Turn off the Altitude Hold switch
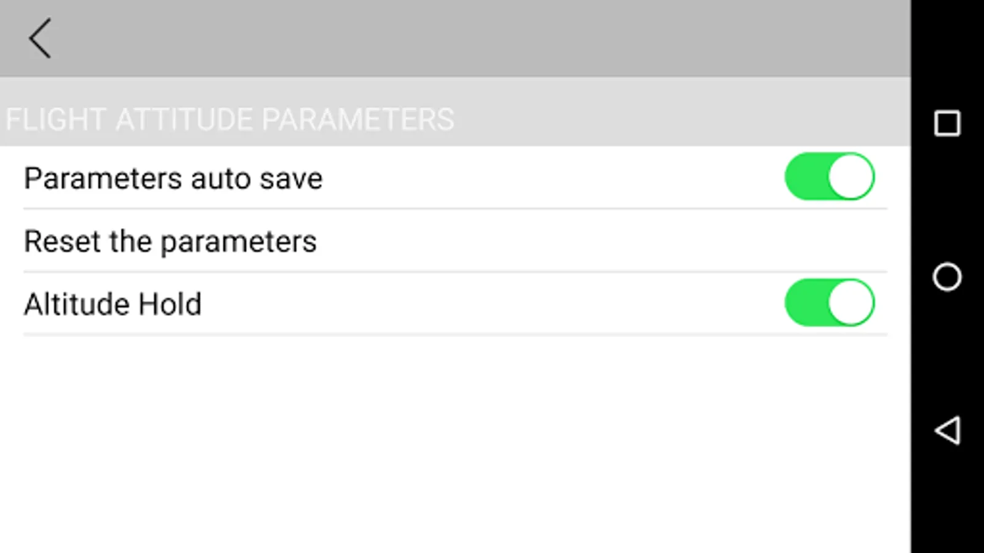Image resolution: width=984 pixels, height=553 pixels. [829, 303]
